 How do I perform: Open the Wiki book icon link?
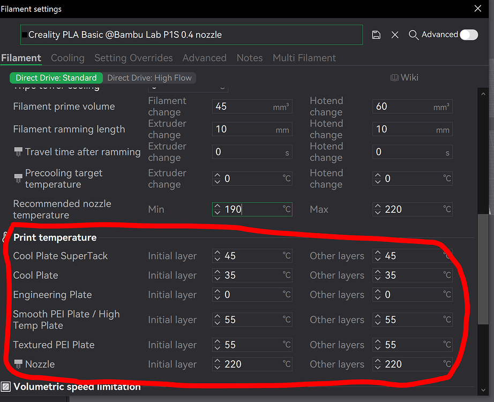coord(394,78)
